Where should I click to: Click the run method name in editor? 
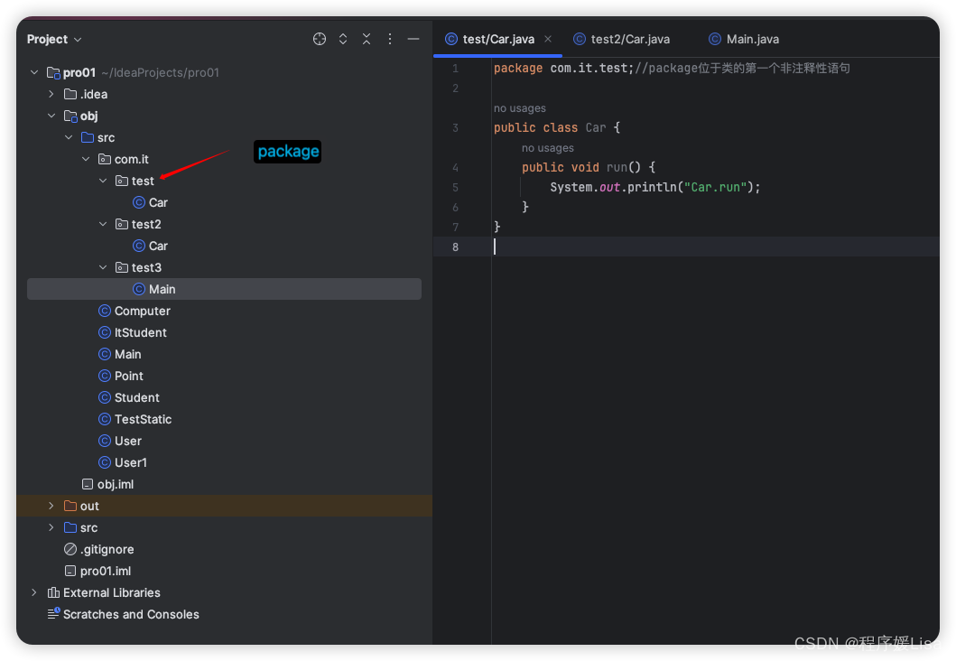tap(617, 168)
